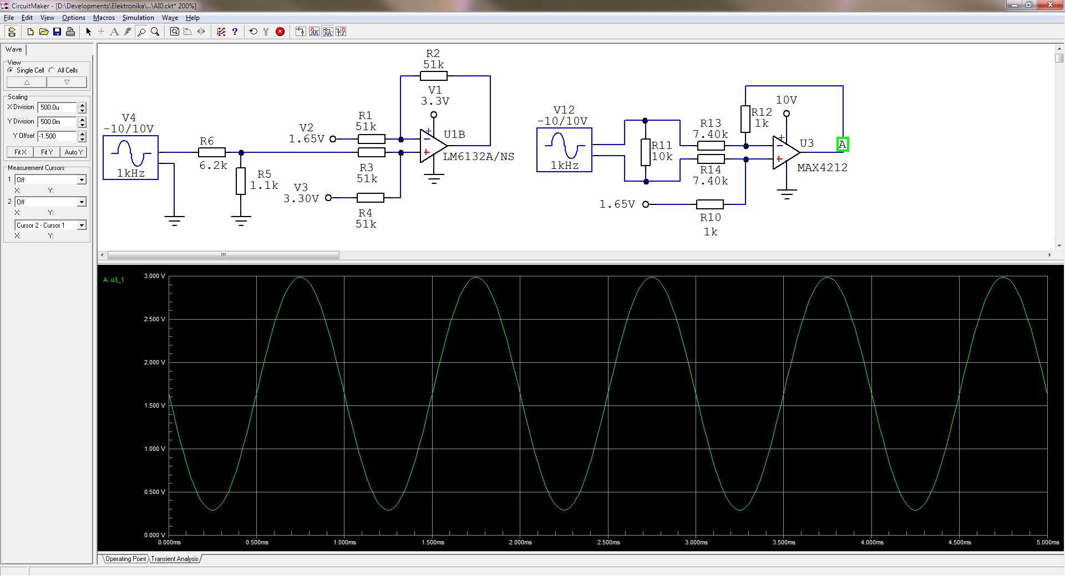1065x576 pixels.
Task: Click the scroll-right arrow of schematic
Action: tap(1049, 255)
